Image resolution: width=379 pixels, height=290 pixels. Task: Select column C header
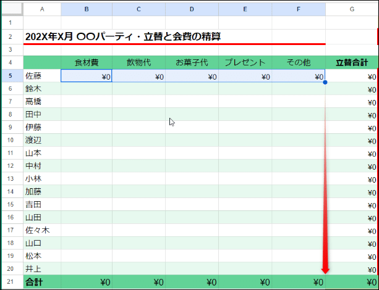[x=138, y=9]
